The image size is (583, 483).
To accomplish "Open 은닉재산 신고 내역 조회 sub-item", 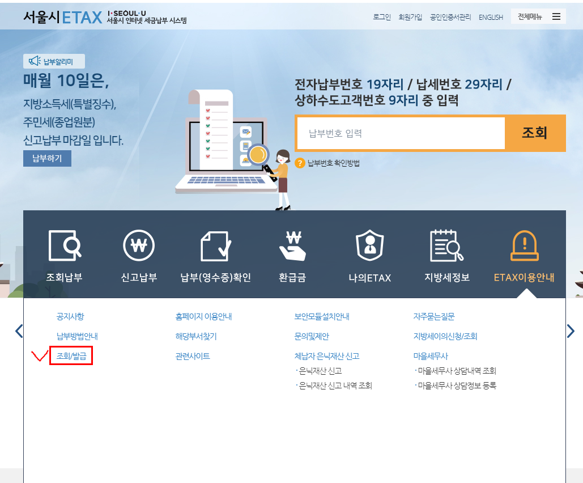I will (335, 385).
